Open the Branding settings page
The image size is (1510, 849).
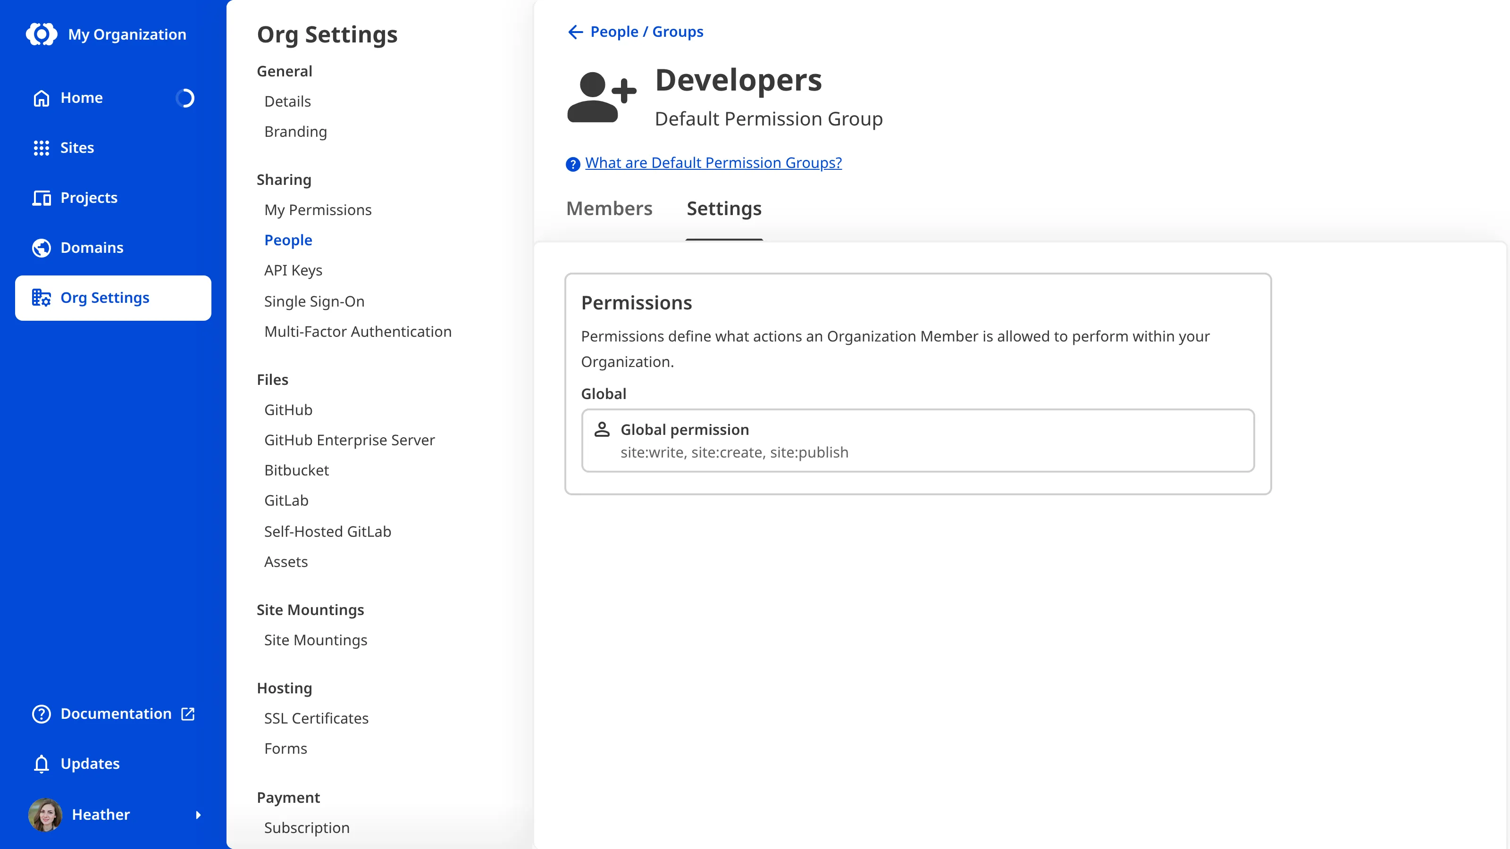(295, 132)
